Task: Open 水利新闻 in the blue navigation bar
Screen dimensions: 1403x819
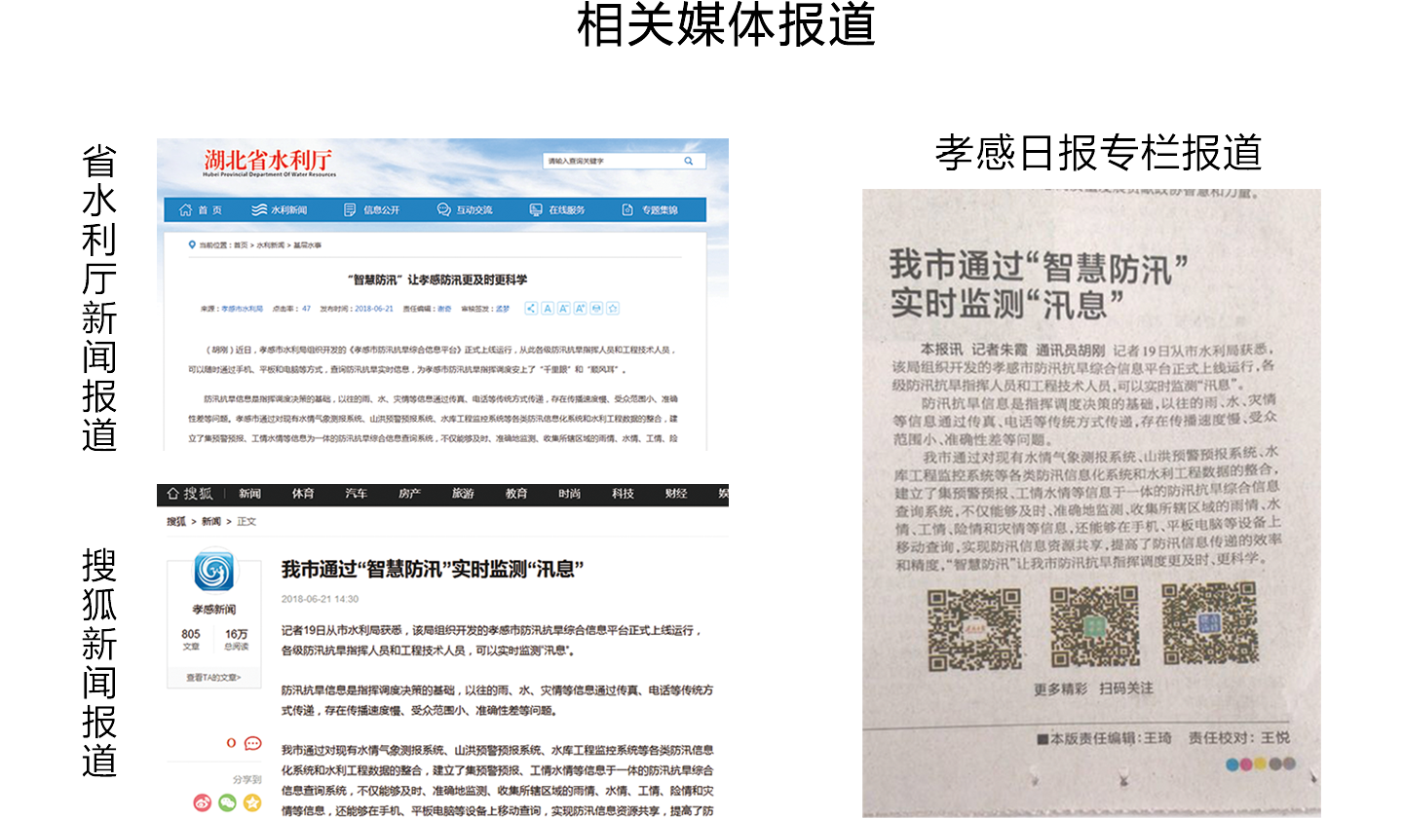Action: [280, 209]
